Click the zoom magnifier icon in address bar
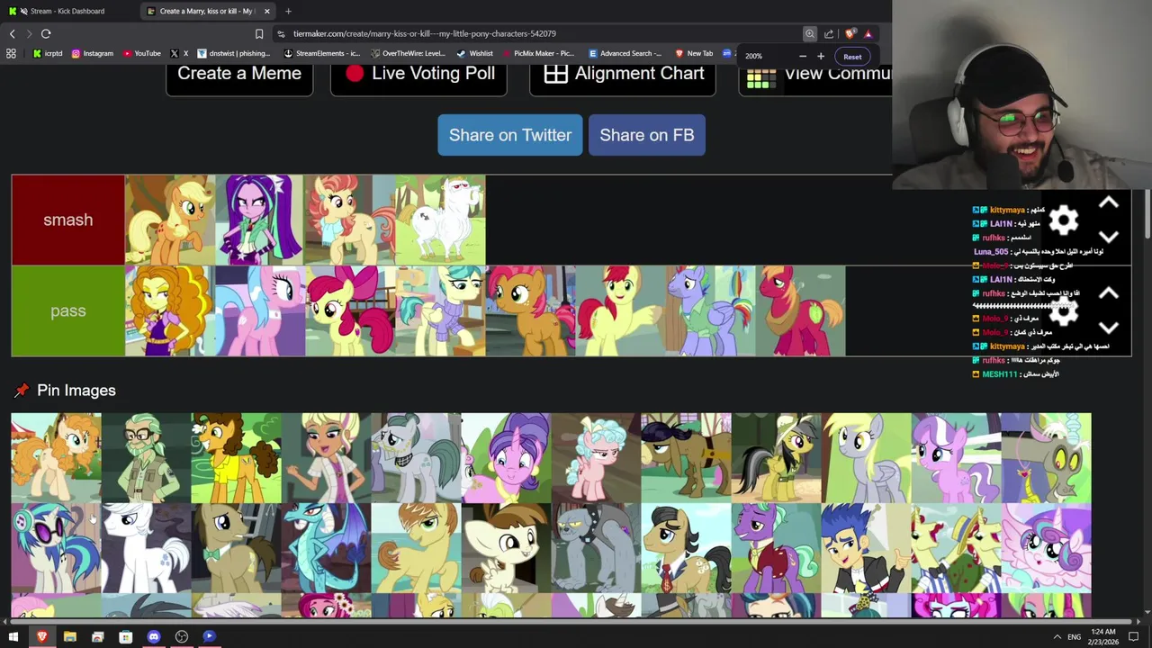The height and width of the screenshot is (648, 1152). click(810, 33)
